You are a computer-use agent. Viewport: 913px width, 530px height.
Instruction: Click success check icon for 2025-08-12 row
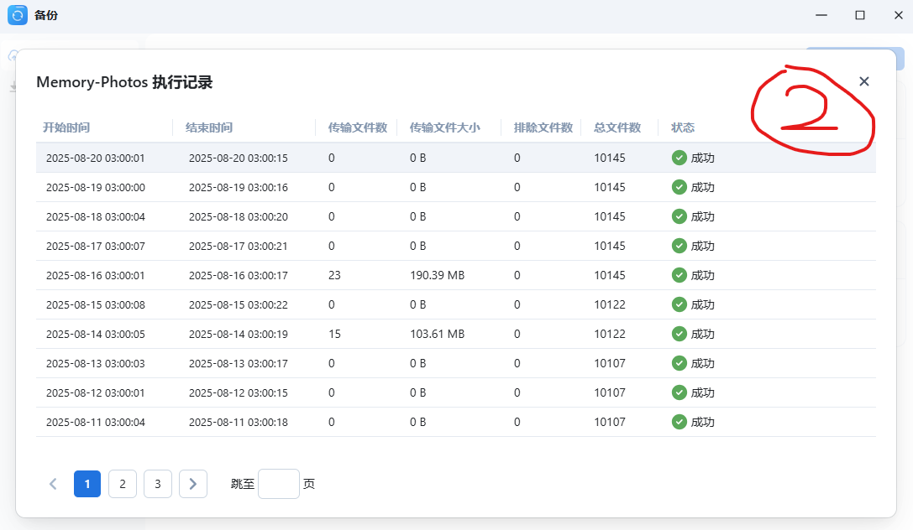click(x=679, y=392)
